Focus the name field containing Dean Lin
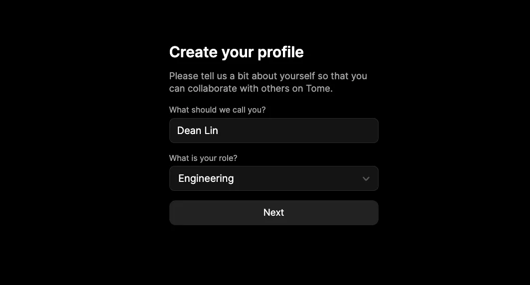This screenshot has height=285, width=530. click(274, 131)
